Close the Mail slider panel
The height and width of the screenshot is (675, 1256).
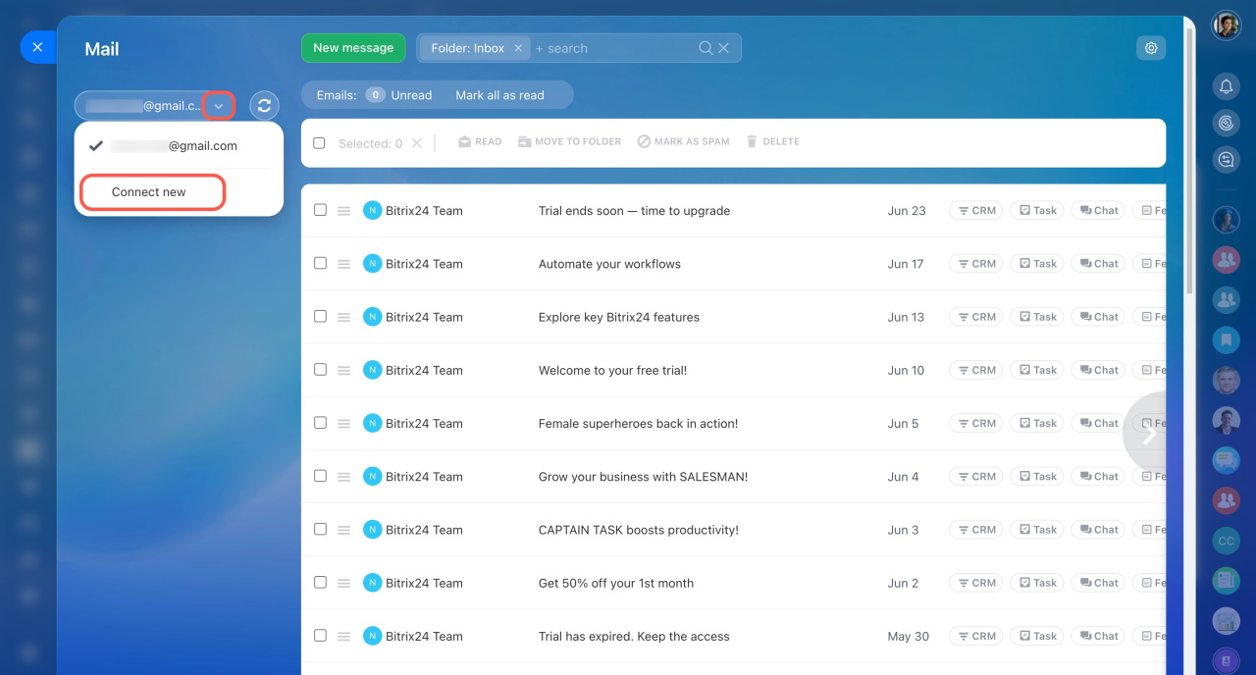37,47
